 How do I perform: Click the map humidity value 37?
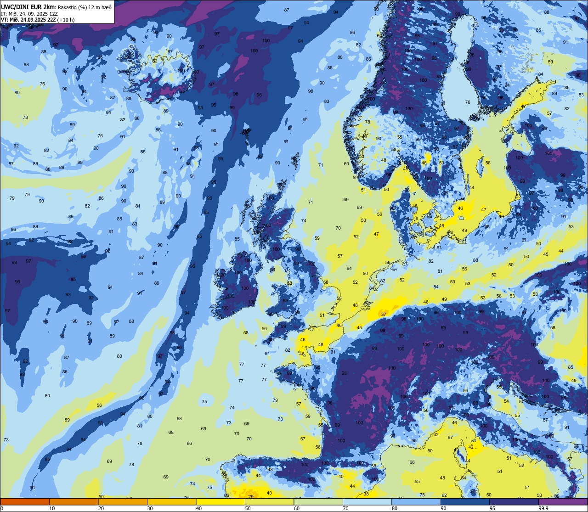point(384,314)
